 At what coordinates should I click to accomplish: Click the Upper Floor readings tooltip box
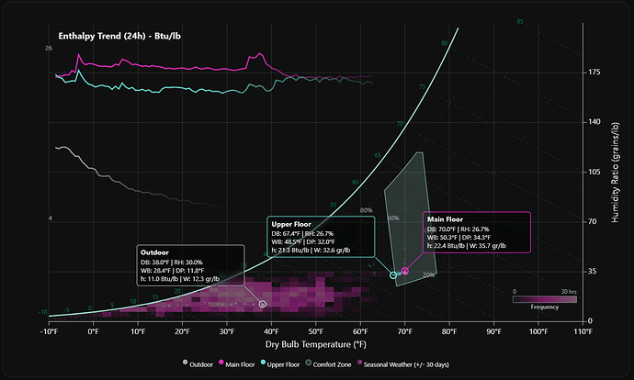[320, 236]
